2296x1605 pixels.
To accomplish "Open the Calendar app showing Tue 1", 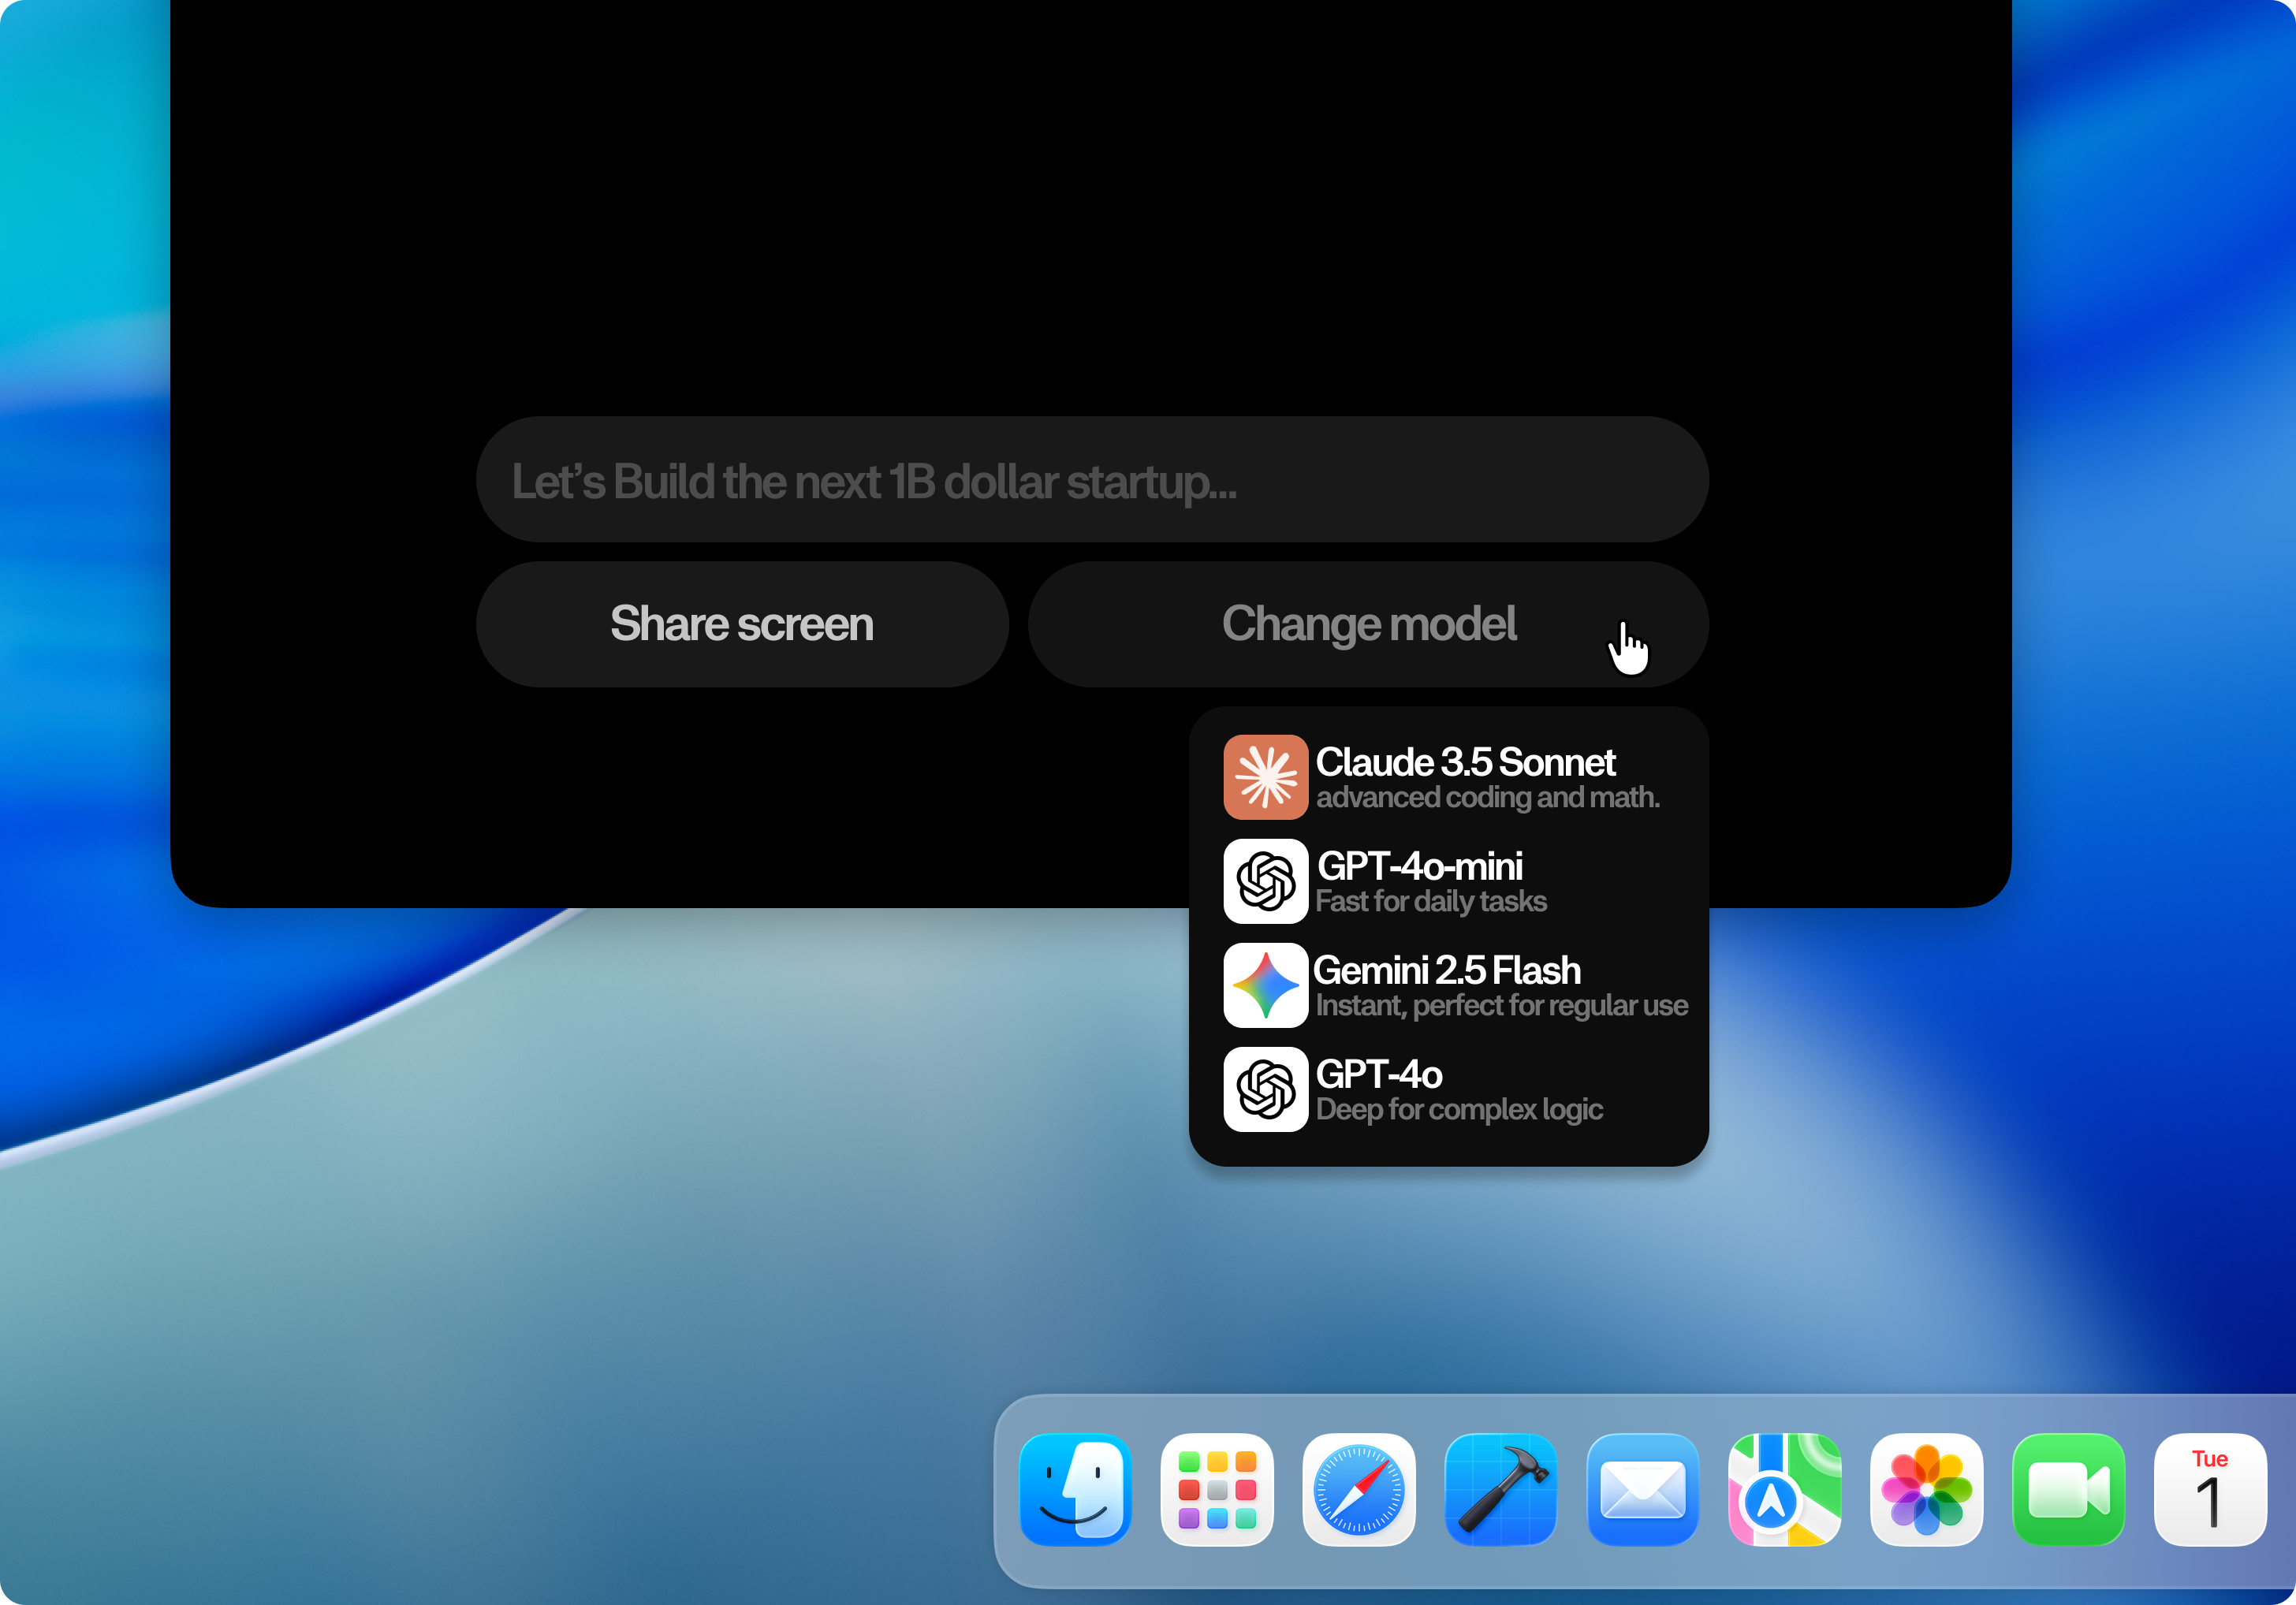I will 2211,1490.
